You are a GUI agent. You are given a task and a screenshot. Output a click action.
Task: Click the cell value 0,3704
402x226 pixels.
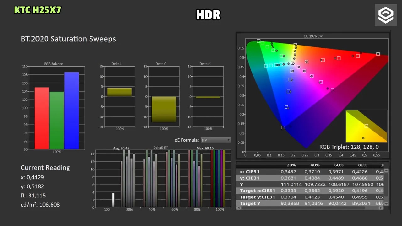pos(288,197)
